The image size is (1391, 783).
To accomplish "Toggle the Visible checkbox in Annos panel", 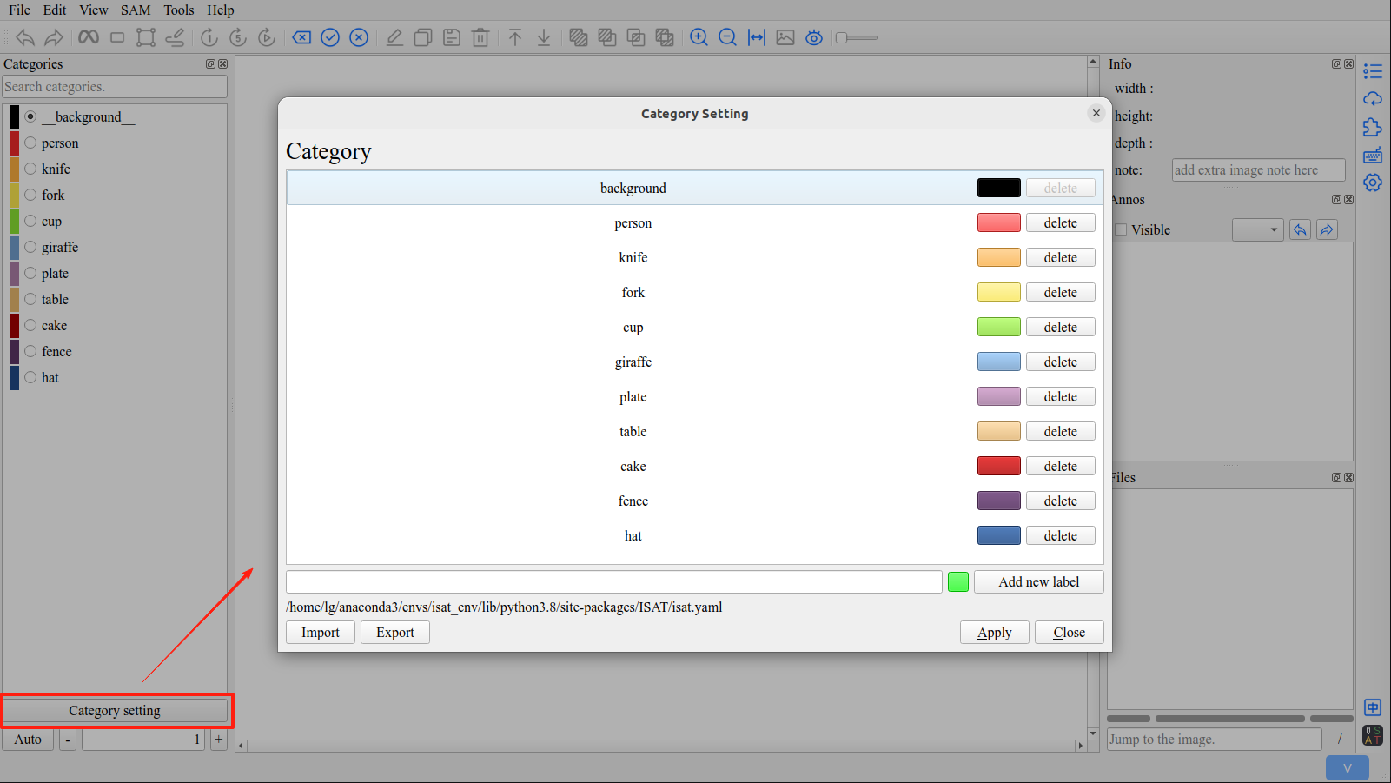I will [x=1121, y=229].
